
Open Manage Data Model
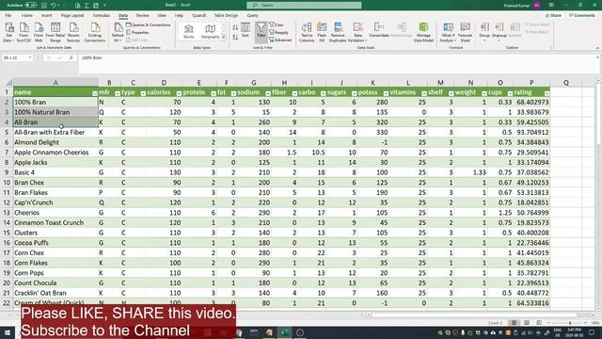point(423,32)
